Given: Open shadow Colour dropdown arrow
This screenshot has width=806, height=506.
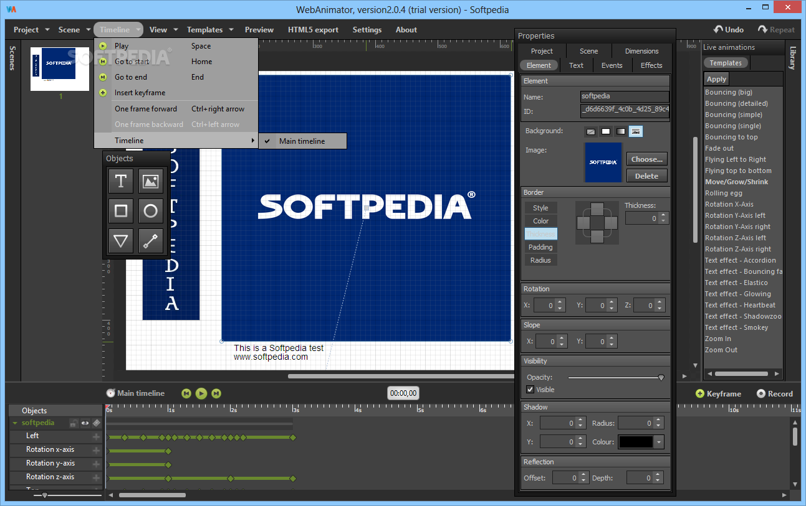Looking at the screenshot, I should point(660,442).
